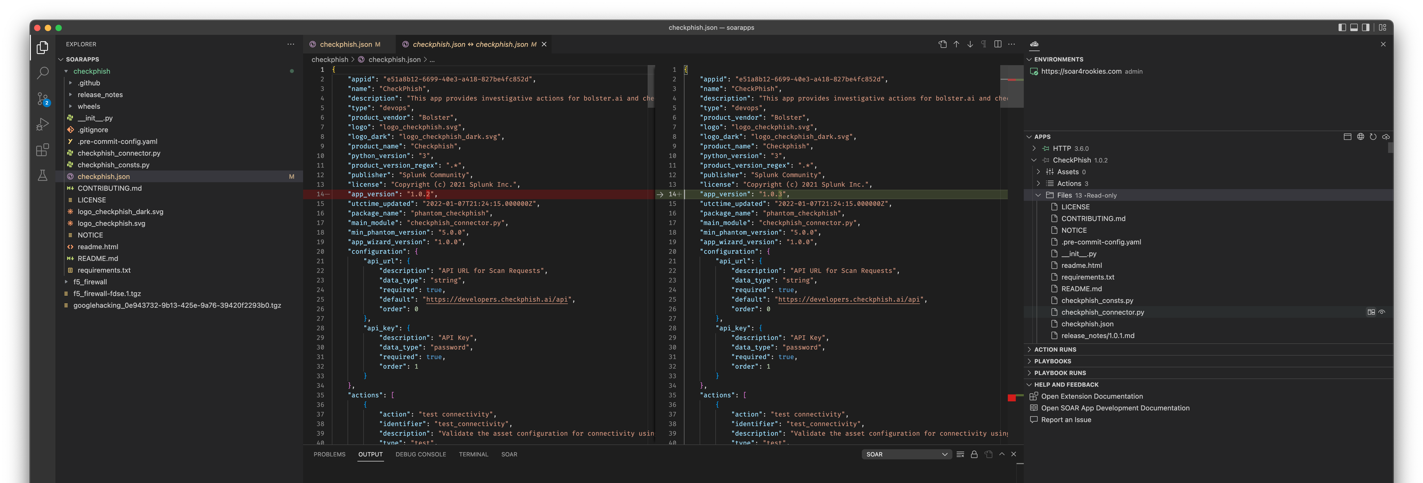1423x483 pixels.
Task: Open the SOAR output channel dropdown
Action: pos(906,454)
